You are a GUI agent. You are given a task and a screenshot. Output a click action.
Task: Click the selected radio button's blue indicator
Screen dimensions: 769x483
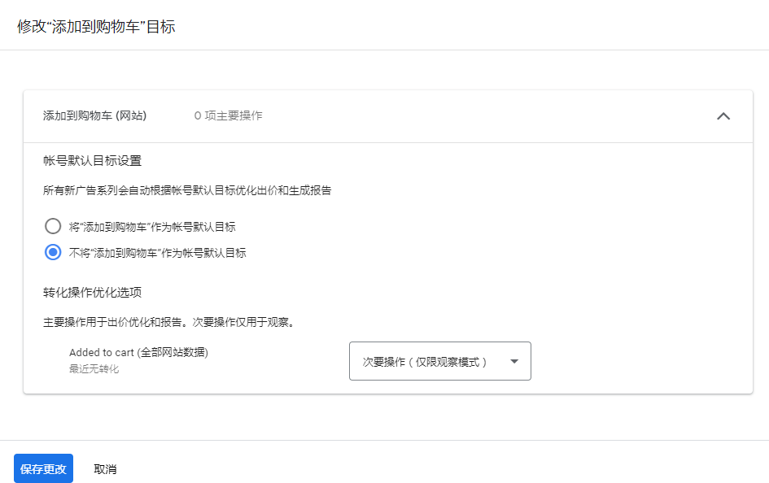(x=53, y=252)
